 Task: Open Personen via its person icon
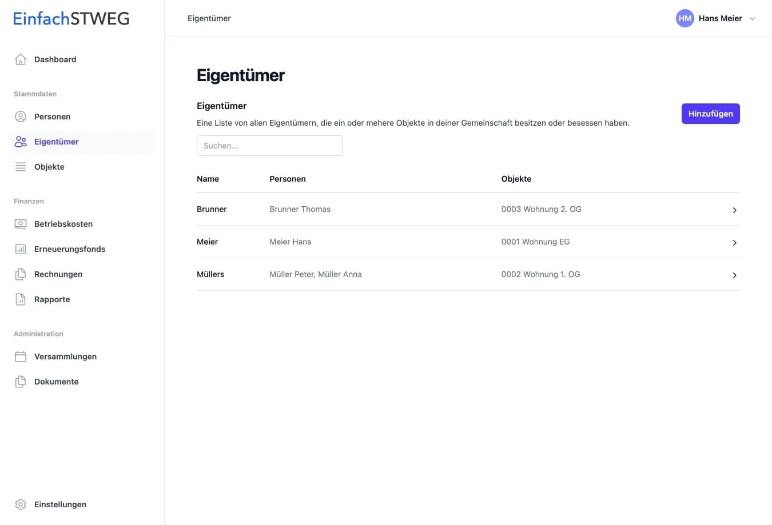21,117
